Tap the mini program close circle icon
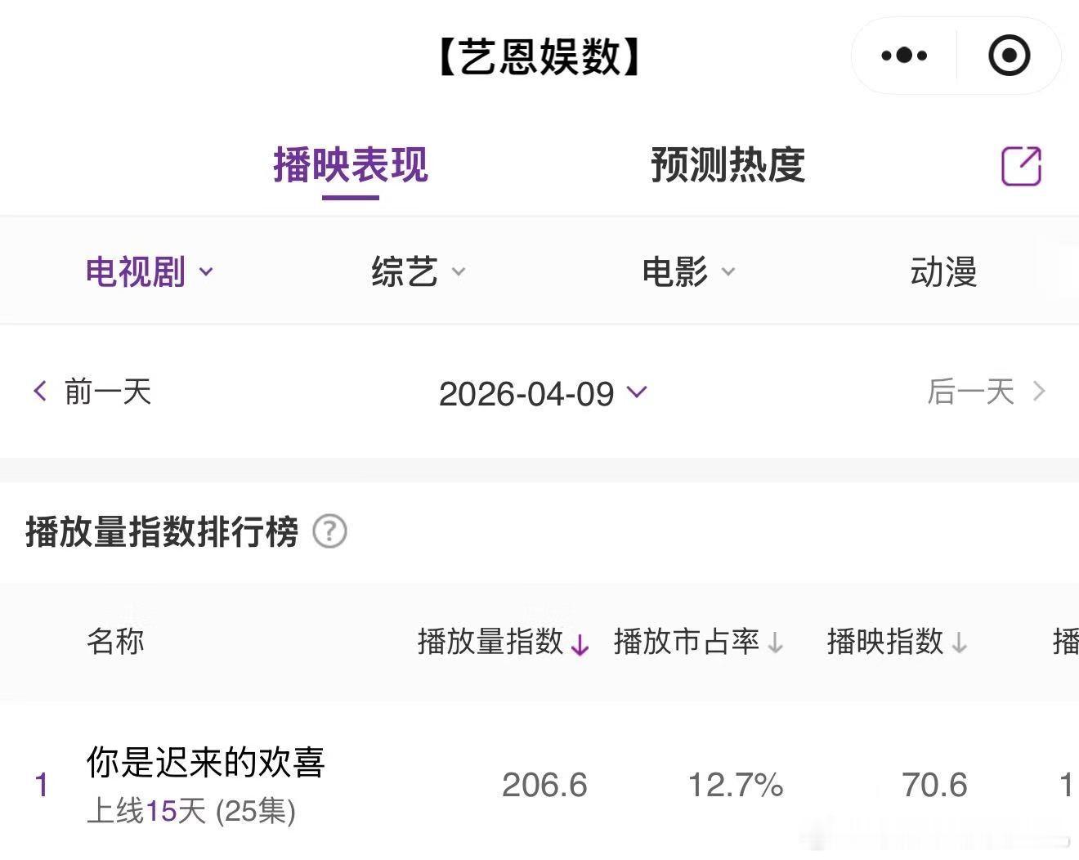The height and width of the screenshot is (860, 1079). tap(1009, 56)
